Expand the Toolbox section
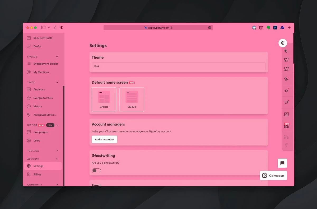Viewport: 317px width, 209px height. pos(57,151)
